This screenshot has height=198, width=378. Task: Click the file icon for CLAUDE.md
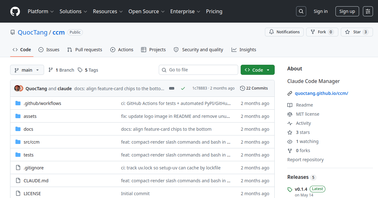pyautogui.click(x=18, y=181)
